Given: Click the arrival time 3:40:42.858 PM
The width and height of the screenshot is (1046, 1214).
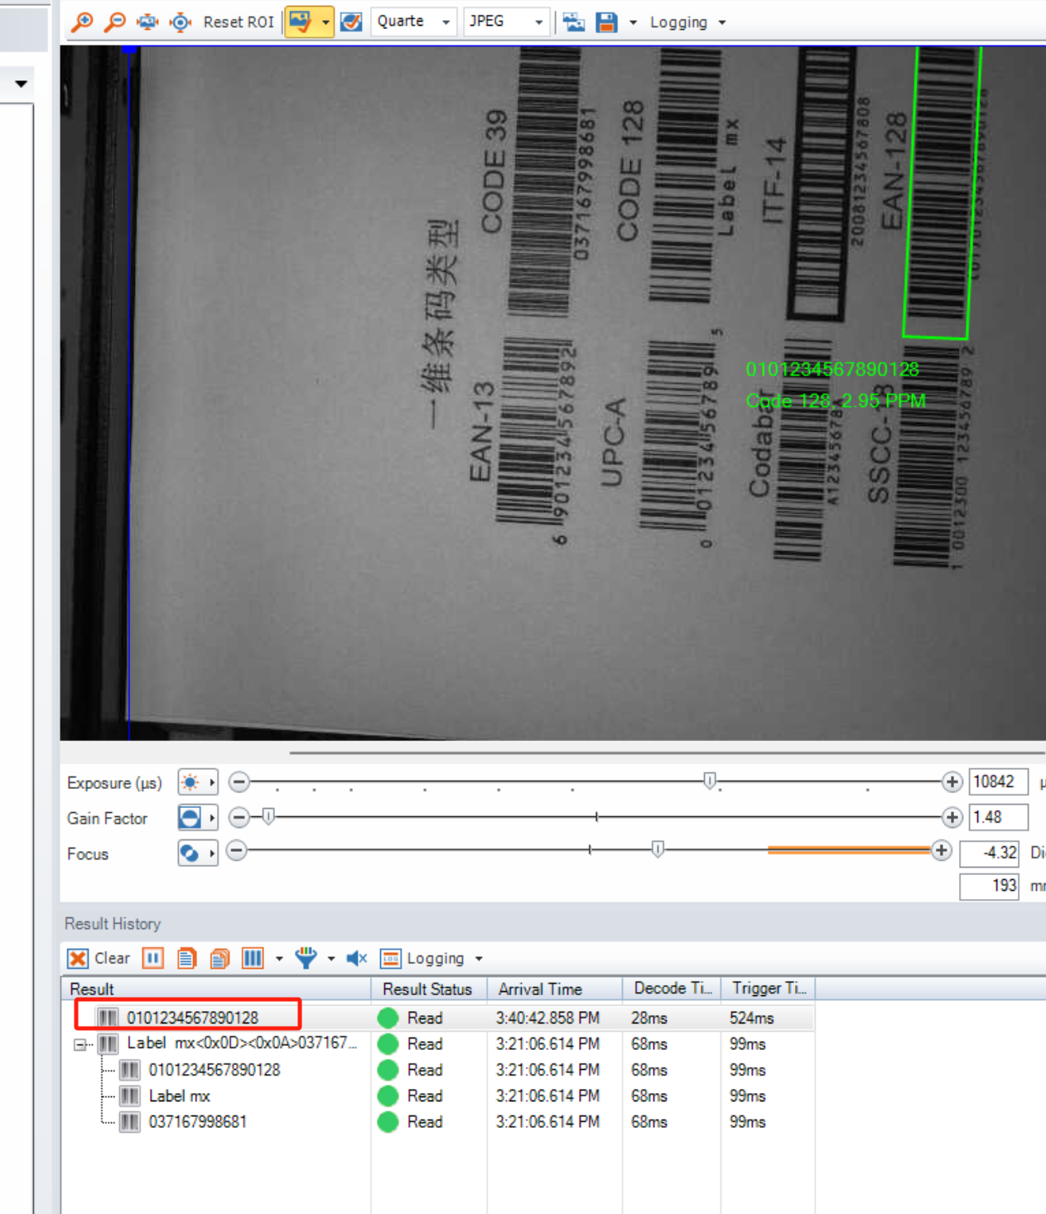Looking at the screenshot, I should point(548,1018).
